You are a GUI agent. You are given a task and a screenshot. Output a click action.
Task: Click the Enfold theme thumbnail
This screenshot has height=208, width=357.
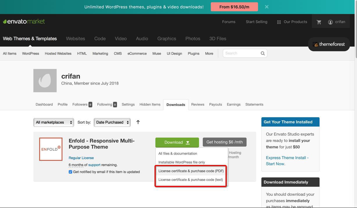[51, 149]
